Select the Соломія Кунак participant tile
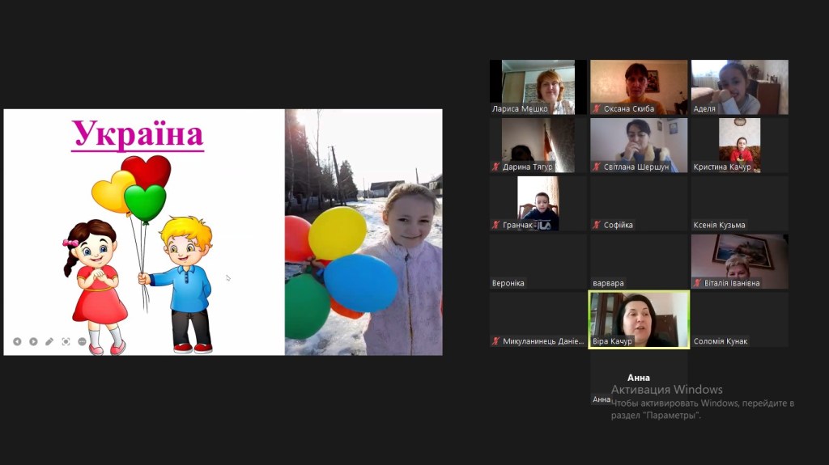 point(739,319)
